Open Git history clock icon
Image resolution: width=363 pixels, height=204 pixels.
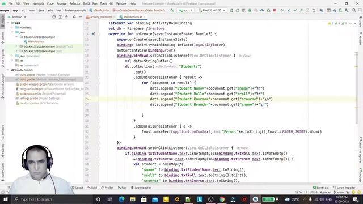pyautogui.click(x=307, y=10)
